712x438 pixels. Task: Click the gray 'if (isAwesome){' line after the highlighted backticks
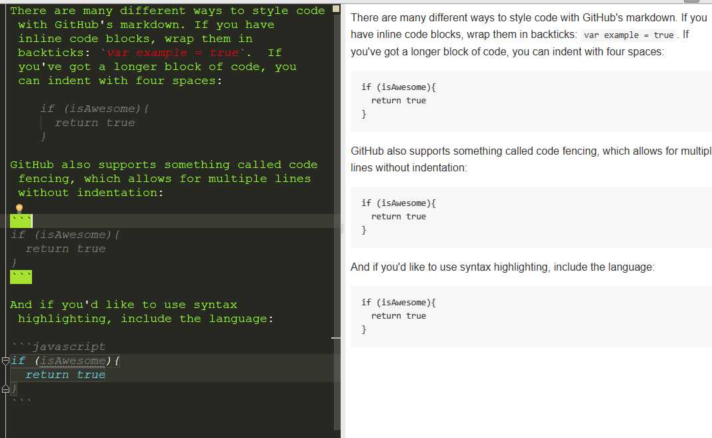pos(65,235)
